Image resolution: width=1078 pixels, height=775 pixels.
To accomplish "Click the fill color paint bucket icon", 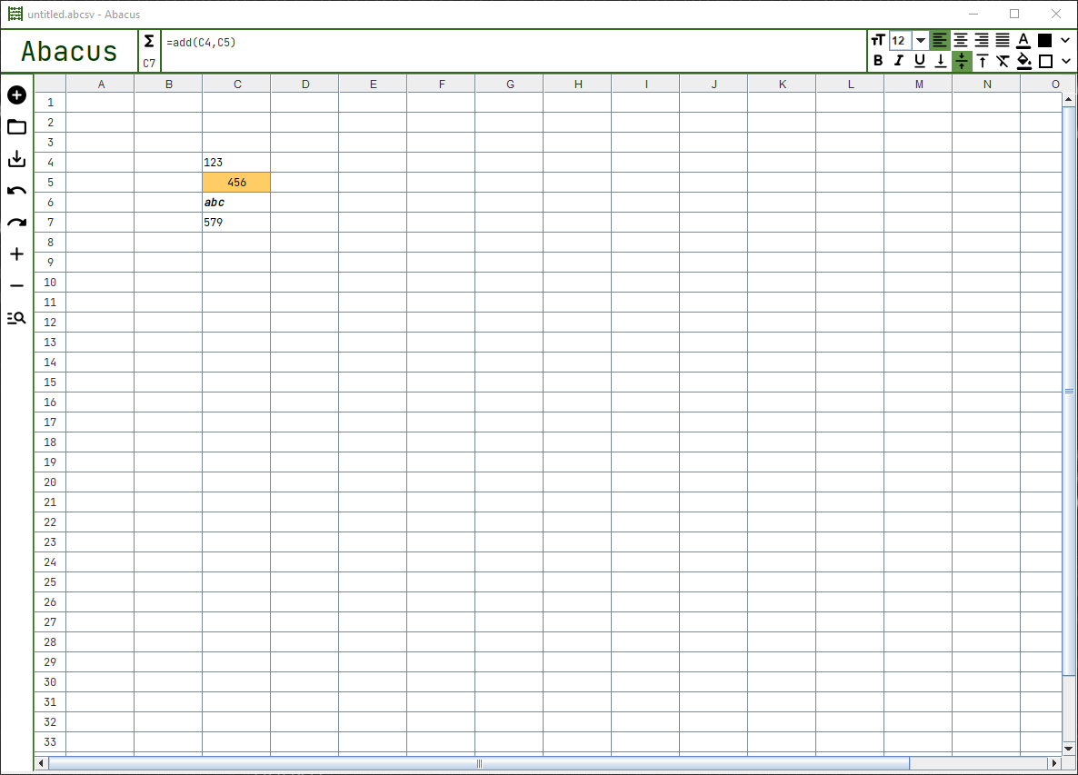I will [x=1024, y=61].
